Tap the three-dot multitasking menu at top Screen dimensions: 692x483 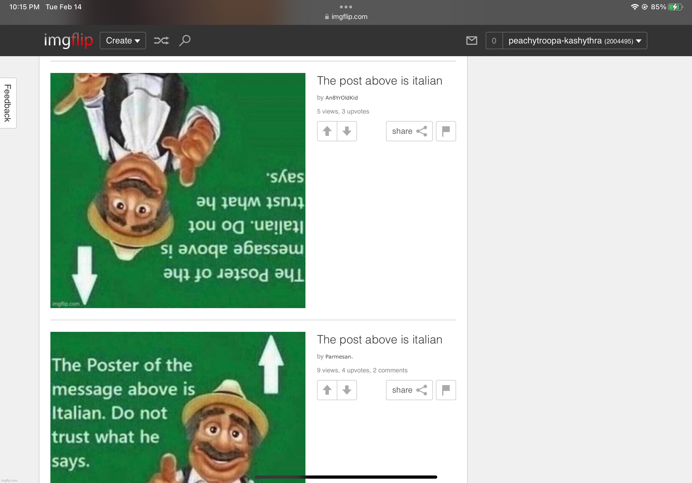pyautogui.click(x=346, y=7)
